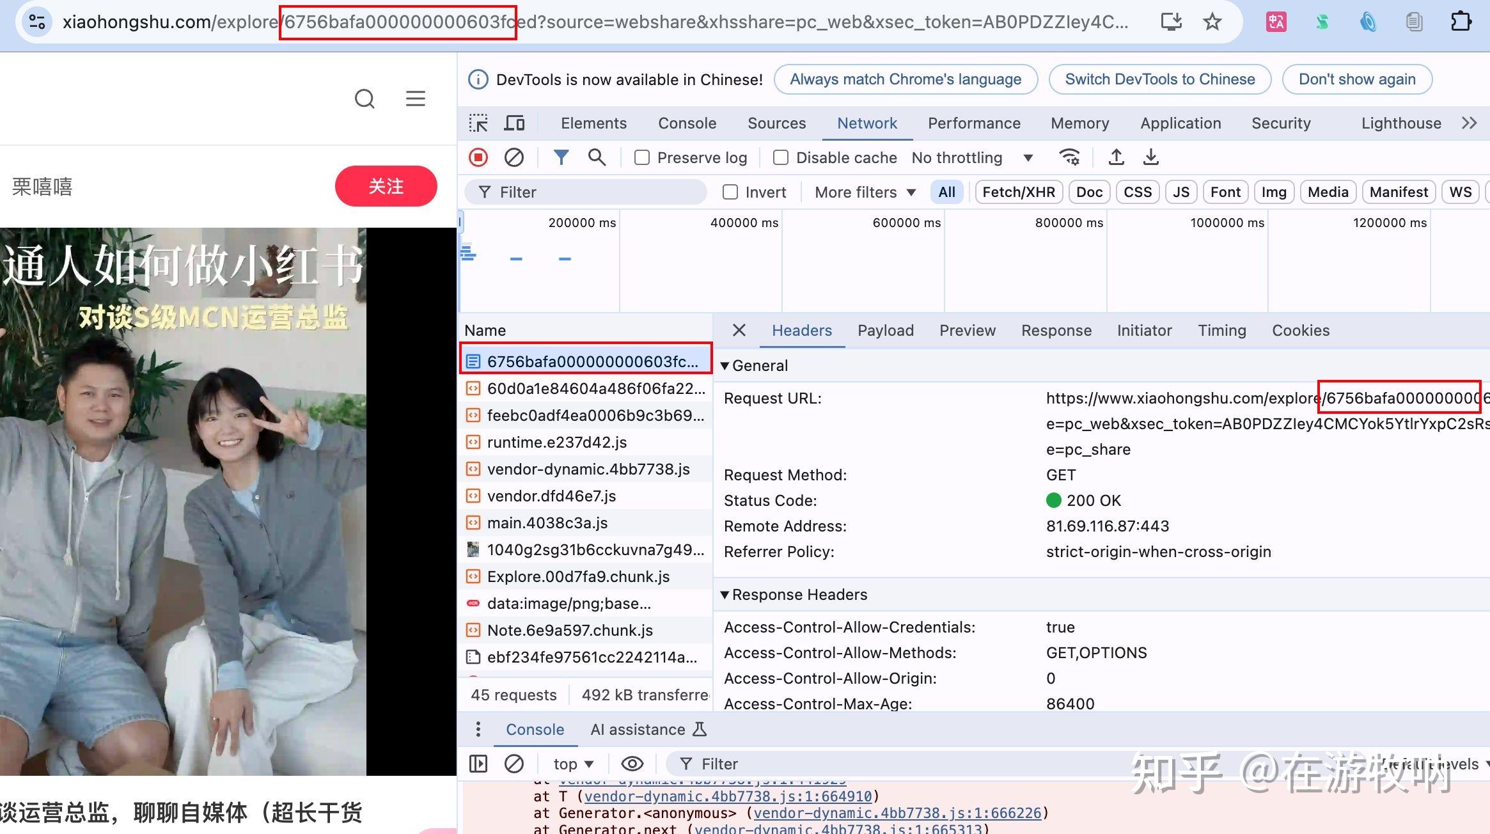Check the Disable cache checkbox
Image resolution: width=1490 pixels, height=834 pixels.
[781, 158]
